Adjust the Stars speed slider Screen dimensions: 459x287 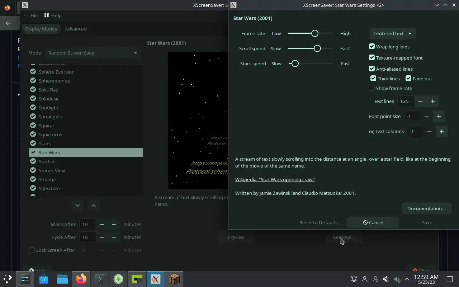pos(311,63)
